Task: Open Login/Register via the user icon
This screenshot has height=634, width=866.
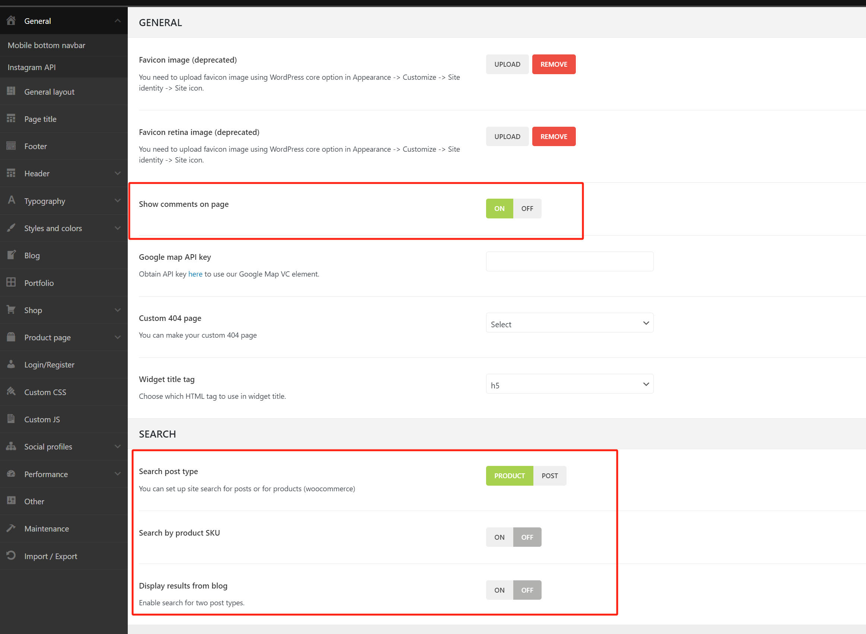Action: click(x=11, y=365)
